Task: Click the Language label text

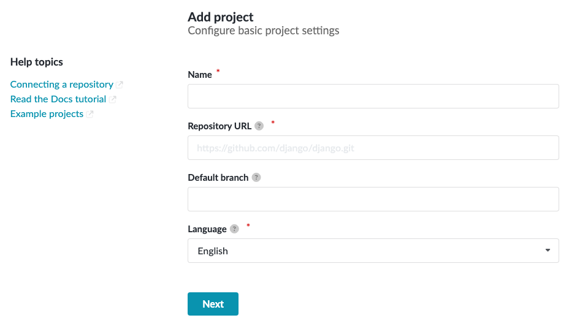Action: (x=207, y=229)
